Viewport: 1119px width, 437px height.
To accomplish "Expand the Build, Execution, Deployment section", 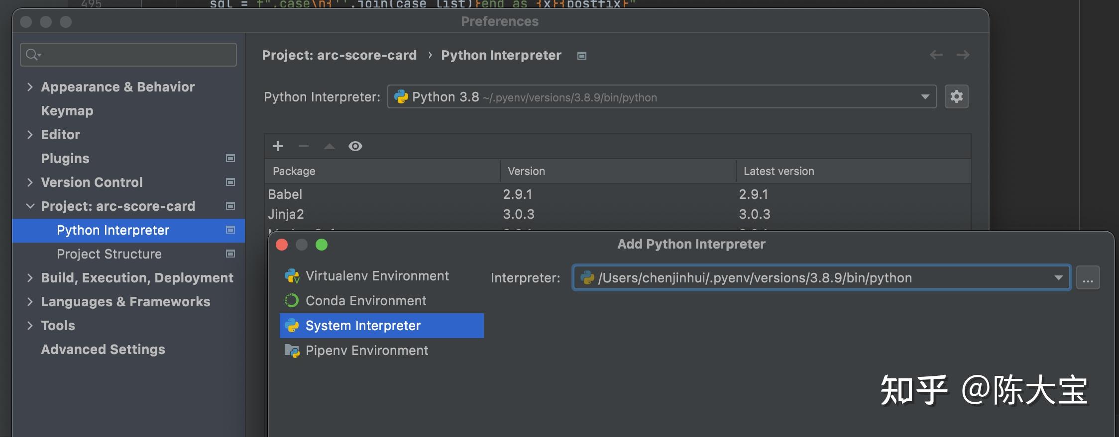I will [30, 278].
